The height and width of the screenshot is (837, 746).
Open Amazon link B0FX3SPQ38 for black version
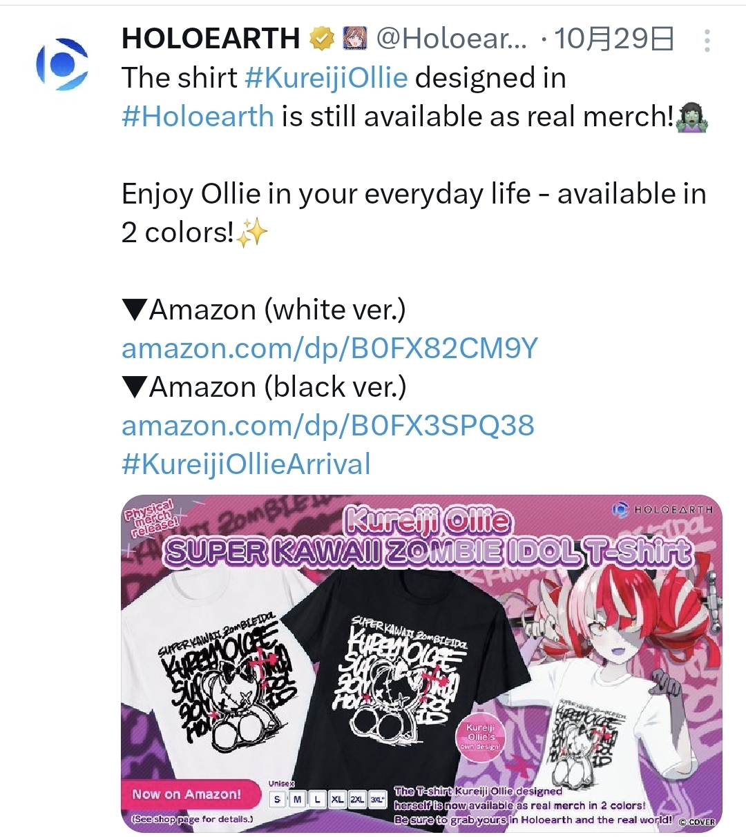point(328,426)
